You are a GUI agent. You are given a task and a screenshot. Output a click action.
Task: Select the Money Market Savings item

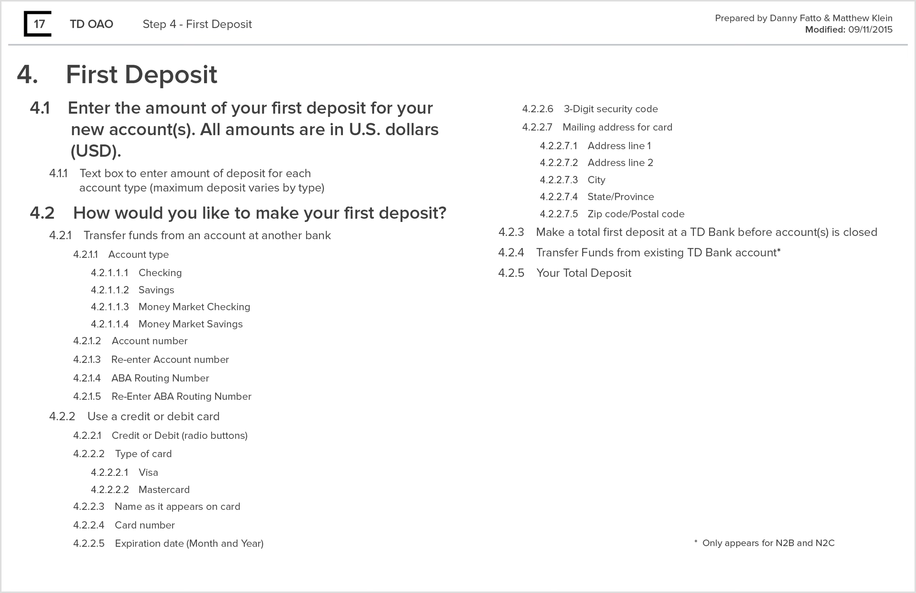(x=191, y=324)
